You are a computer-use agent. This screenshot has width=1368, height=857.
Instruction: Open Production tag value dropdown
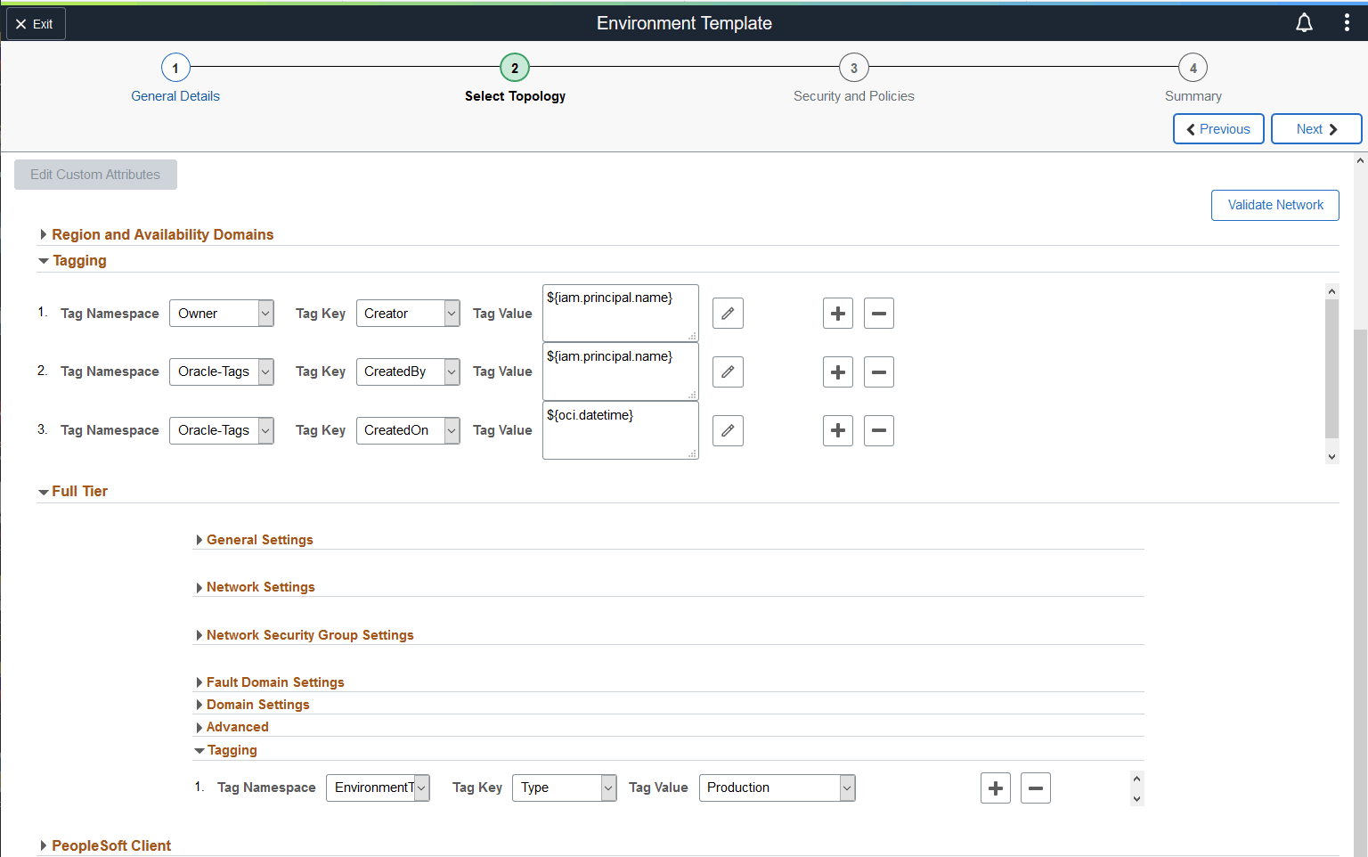point(778,788)
